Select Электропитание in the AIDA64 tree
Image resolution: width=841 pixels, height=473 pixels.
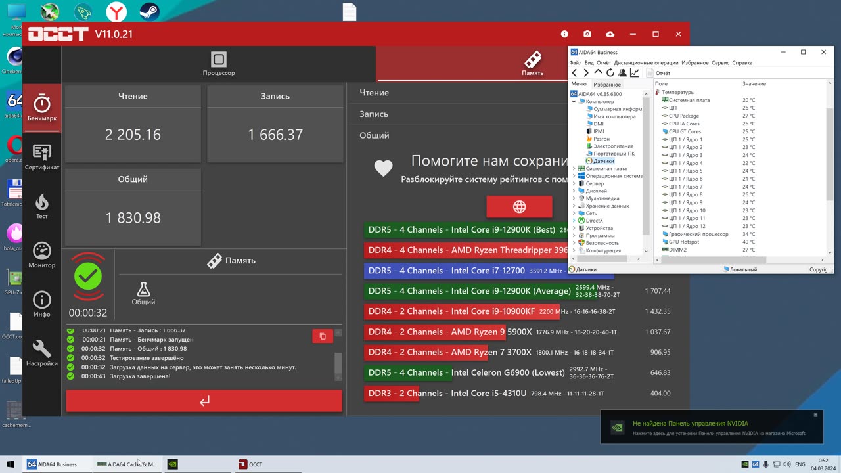(x=614, y=146)
